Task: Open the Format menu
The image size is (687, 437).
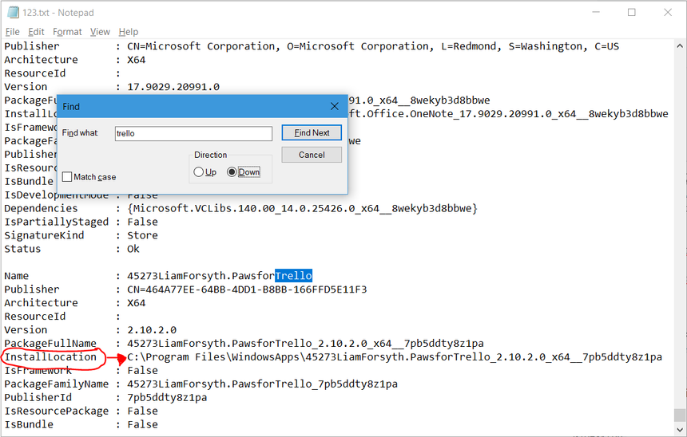Action: pyautogui.click(x=67, y=32)
